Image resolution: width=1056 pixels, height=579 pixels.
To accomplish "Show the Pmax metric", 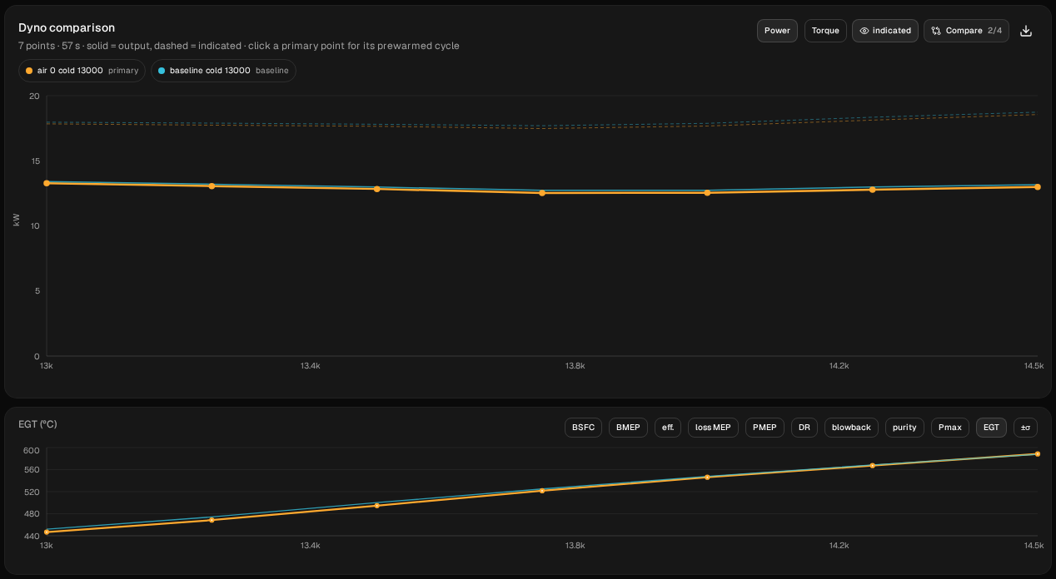I will (x=950, y=428).
